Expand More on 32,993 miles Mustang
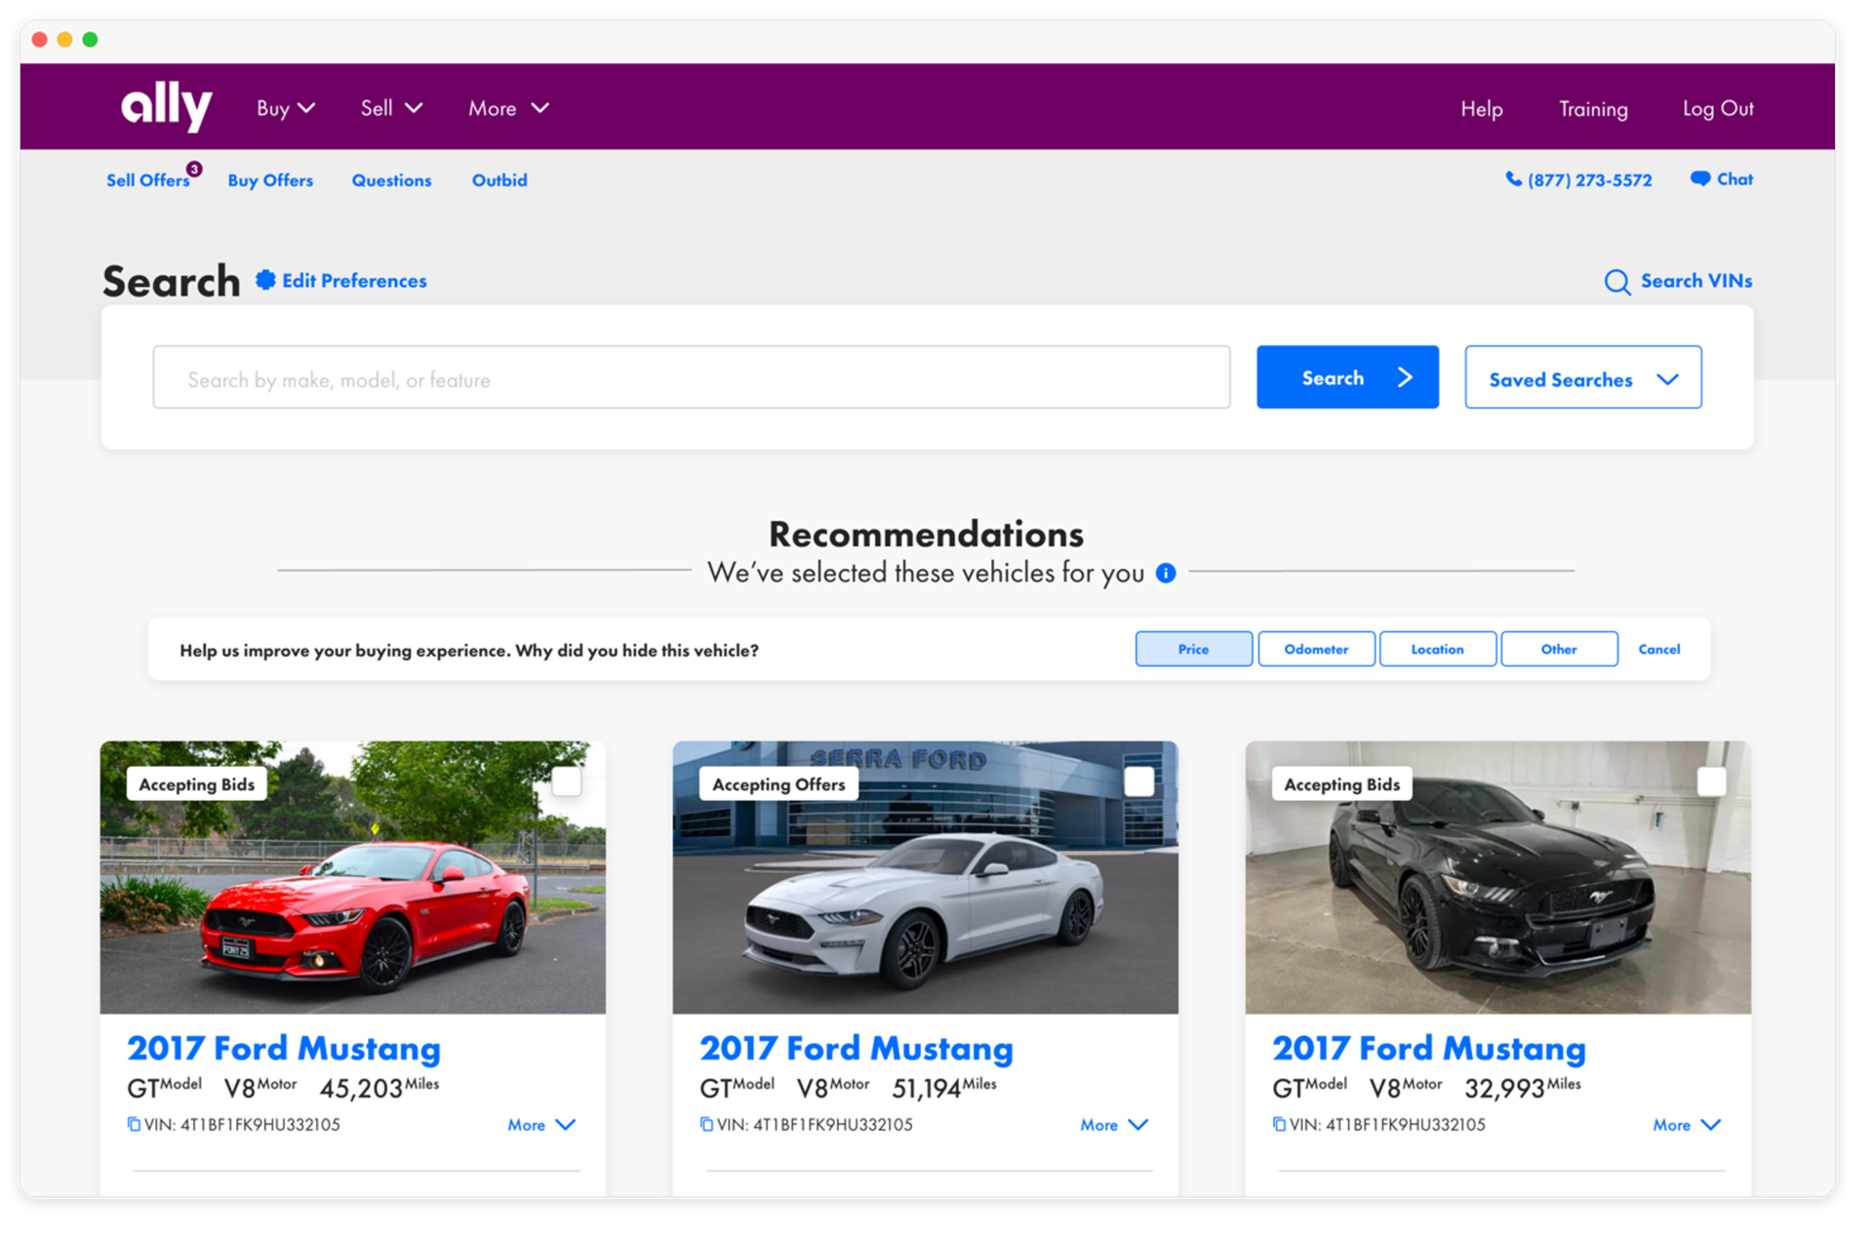This screenshot has width=1873, height=1242. [x=1687, y=1125]
